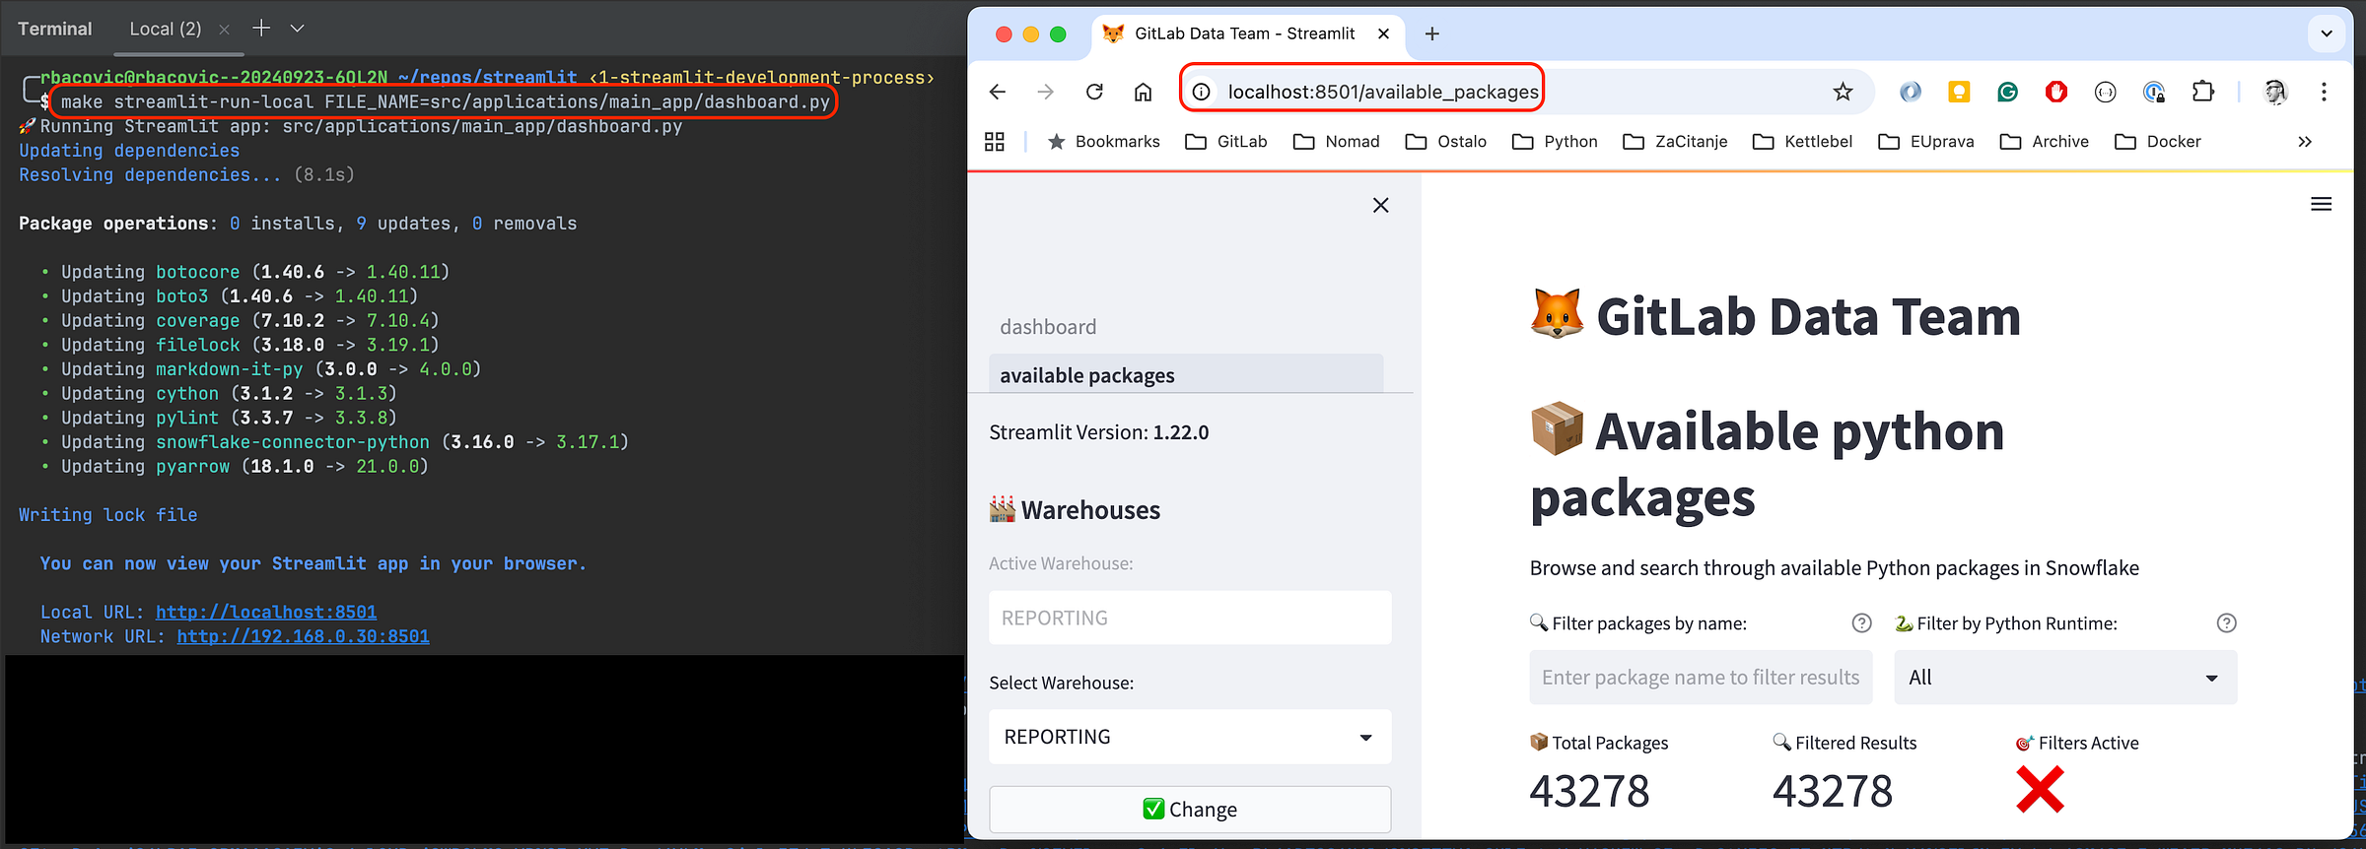Close the Streamlit sidebar
This screenshot has height=849, width=2366.
tap(1380, 205)
